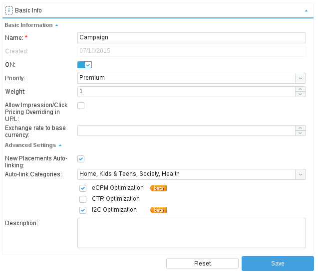This screenshot has width=318, height=277.
Task: Click the campaign Name text field
Action: (192, 37)
